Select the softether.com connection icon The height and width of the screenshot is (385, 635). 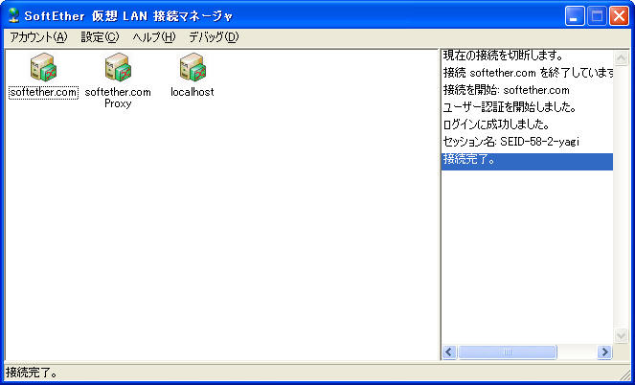(x=43, y=68)
